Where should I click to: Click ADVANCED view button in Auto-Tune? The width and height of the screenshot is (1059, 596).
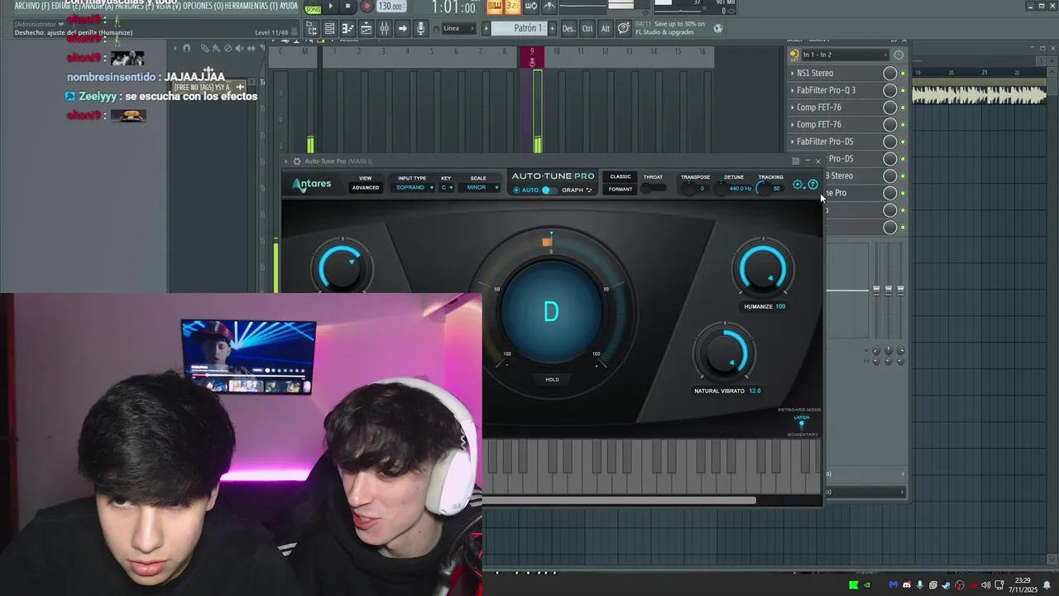coord(365,188)
